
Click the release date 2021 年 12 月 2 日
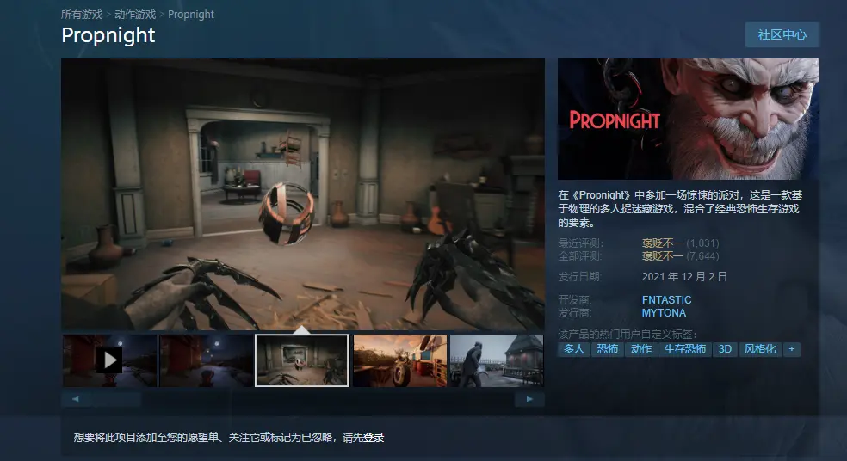click(684, 276)
